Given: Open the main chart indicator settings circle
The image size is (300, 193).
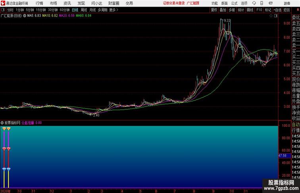Looking at the screenshot, I should click(25, 16).
